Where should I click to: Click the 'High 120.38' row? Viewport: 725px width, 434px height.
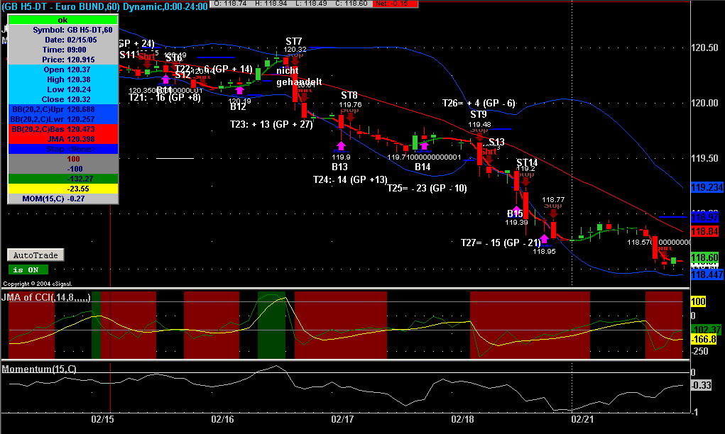coord(63,79)
